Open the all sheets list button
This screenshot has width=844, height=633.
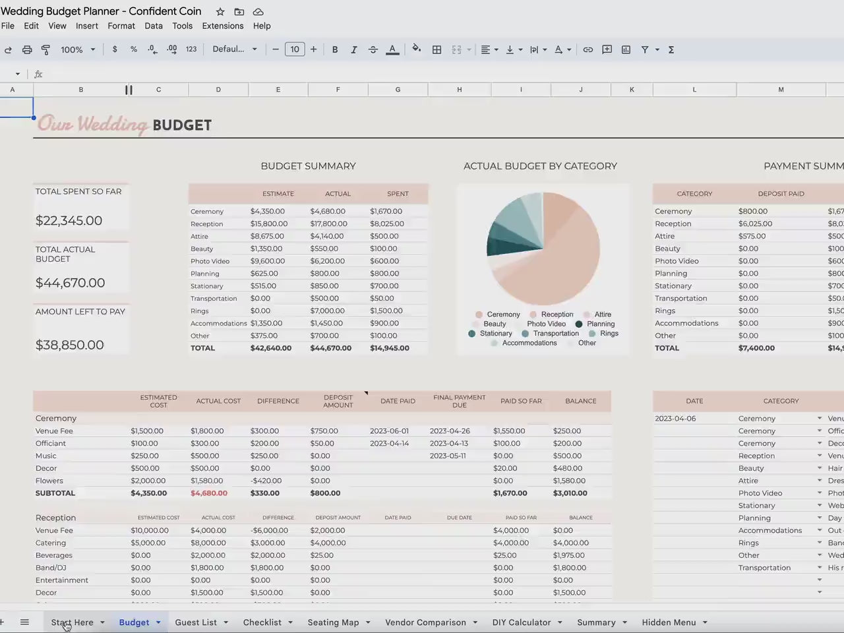(24, 622)
